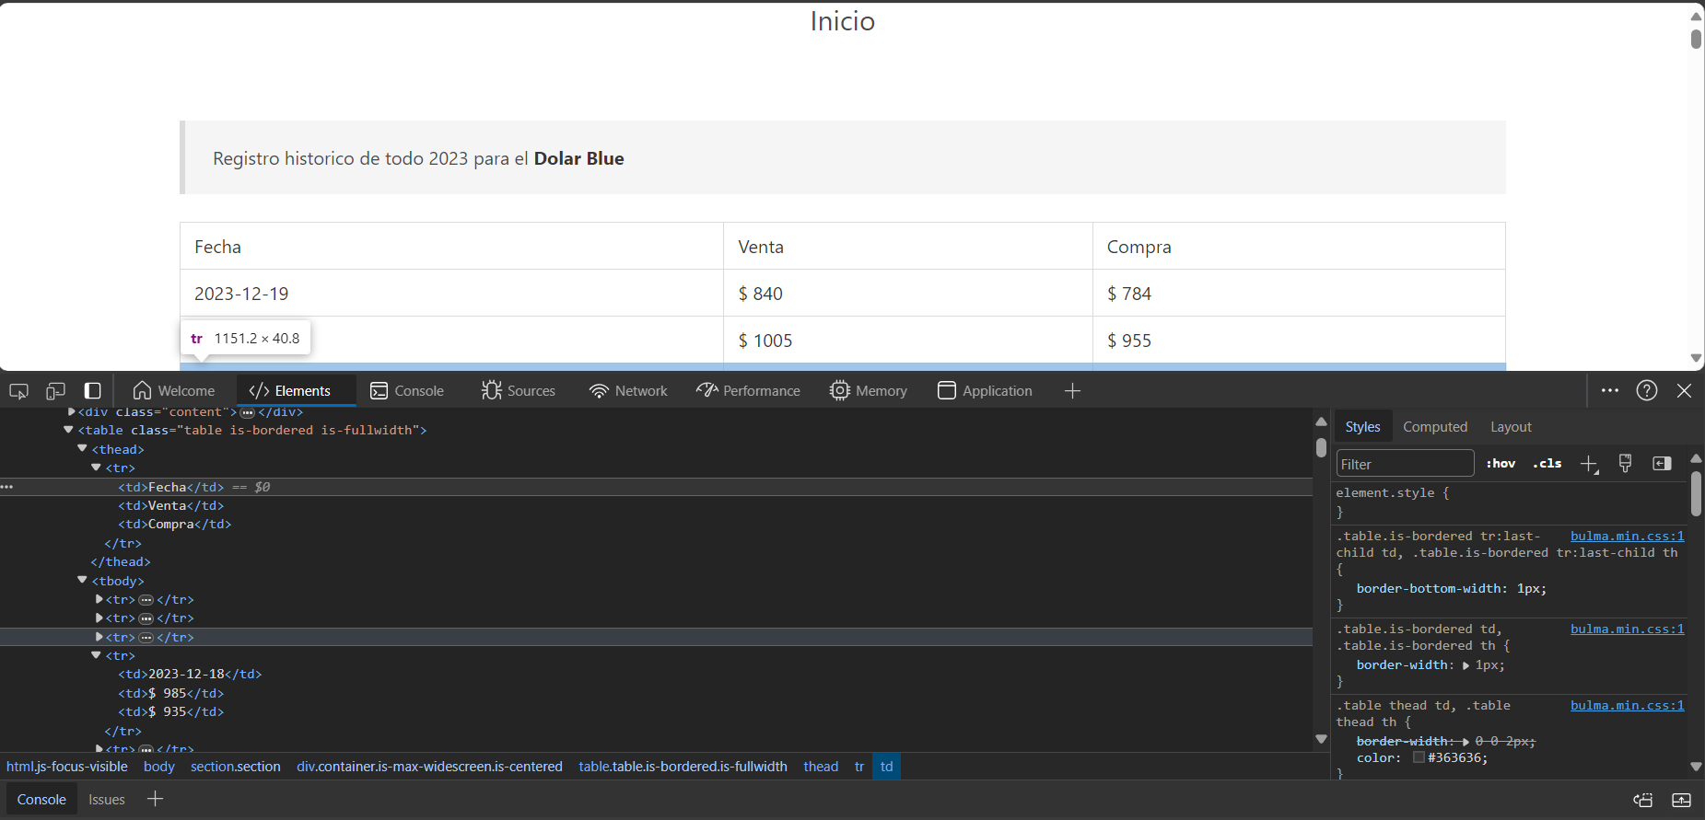Expand the first collapsed tr in tbody

pyautogui.click(x=99, y=599)
